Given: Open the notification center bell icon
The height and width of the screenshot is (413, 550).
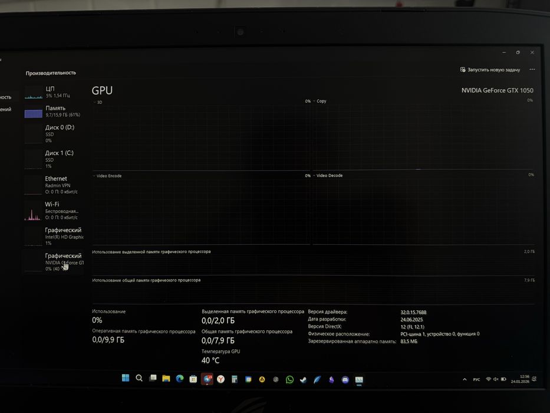Looking at the screenshot, I should coord(534,379).
